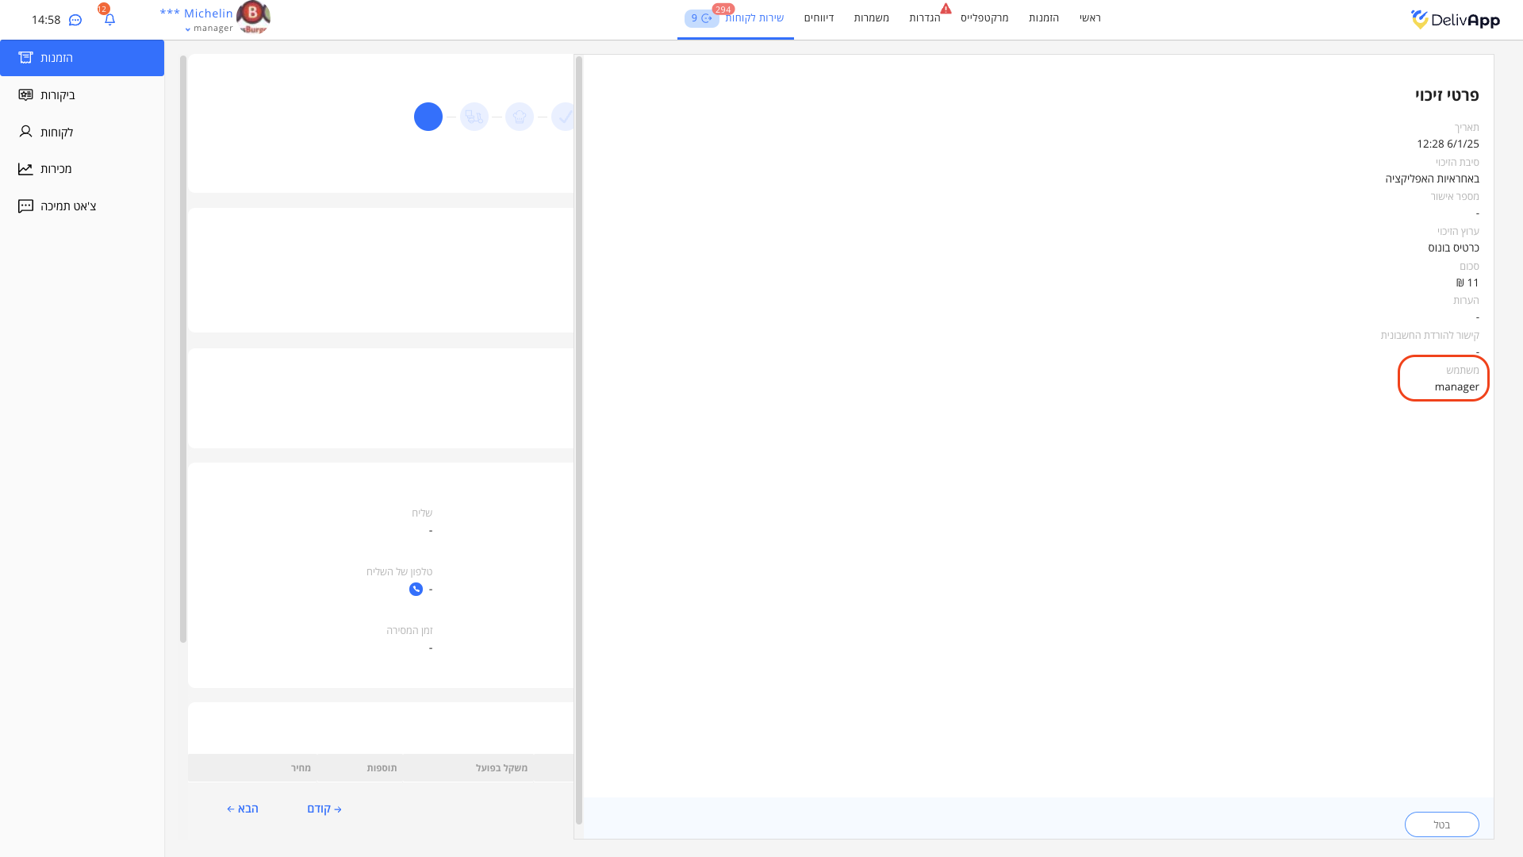Screen dimensions: 1523x857
Task: Click the settings warning triangle icon
Action: tap(946, 9)
